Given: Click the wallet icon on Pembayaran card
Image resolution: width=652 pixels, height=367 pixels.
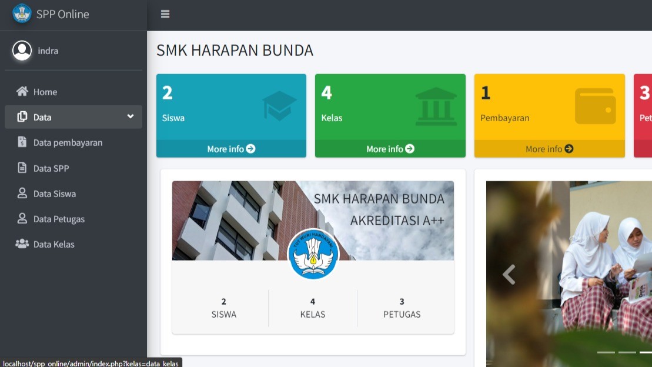Looking at the screenshot, I should tap(596, 106).
